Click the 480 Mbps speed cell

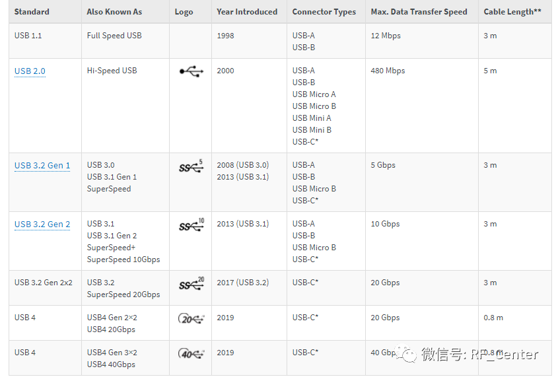click(x=388, y=71)
